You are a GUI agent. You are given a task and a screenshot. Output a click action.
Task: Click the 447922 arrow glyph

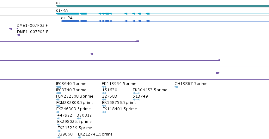(x=58, y=118)
